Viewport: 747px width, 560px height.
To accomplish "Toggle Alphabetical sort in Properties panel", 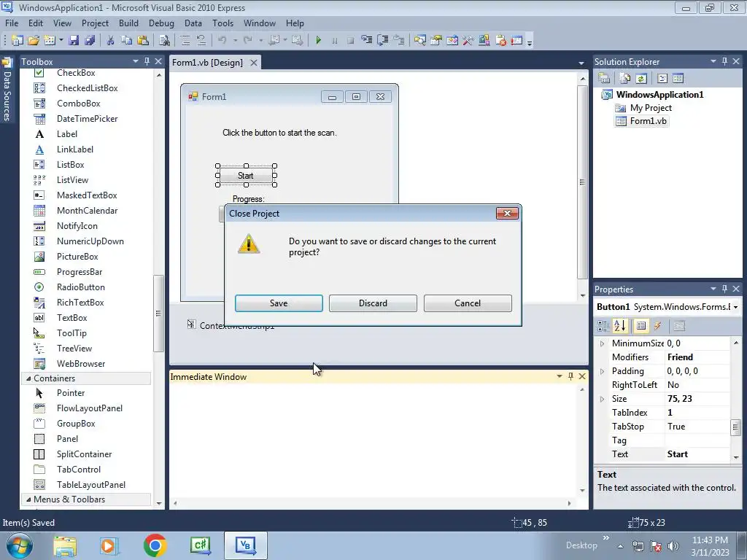I will point(620,326).
